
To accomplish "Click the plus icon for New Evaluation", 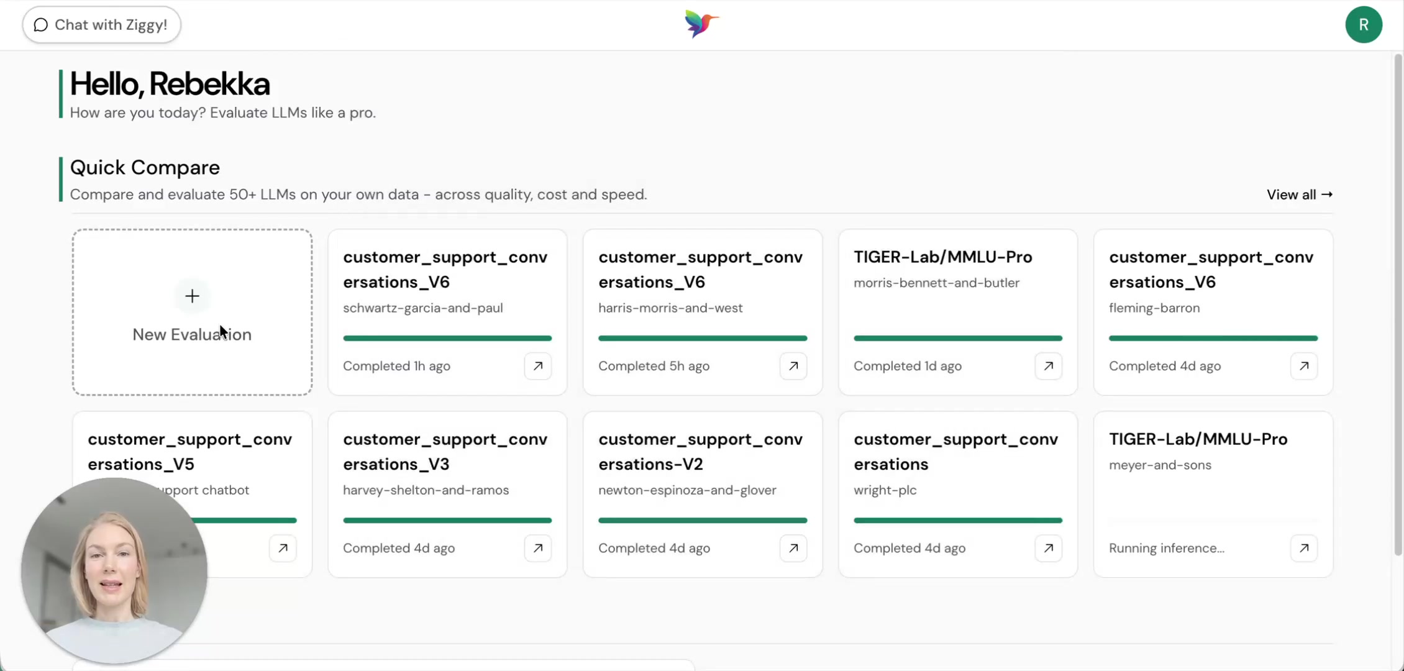I will (x=192, y=296).
